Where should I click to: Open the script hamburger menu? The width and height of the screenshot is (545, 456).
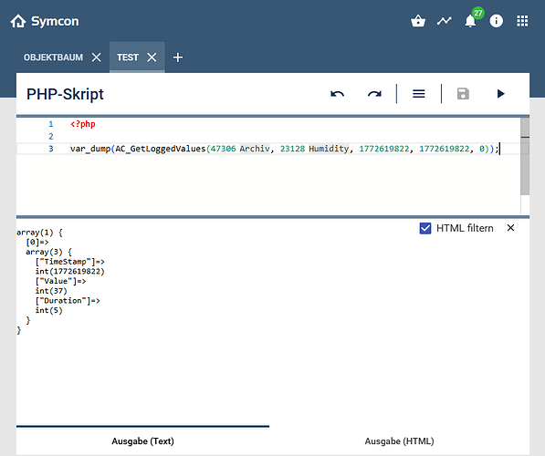click(418, 94)
